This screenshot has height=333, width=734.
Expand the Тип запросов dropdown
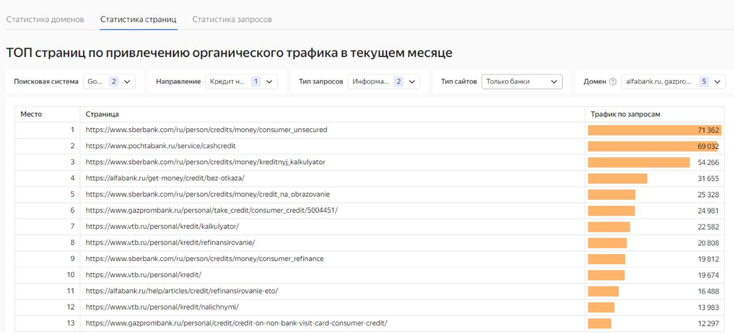pos(384,82)
